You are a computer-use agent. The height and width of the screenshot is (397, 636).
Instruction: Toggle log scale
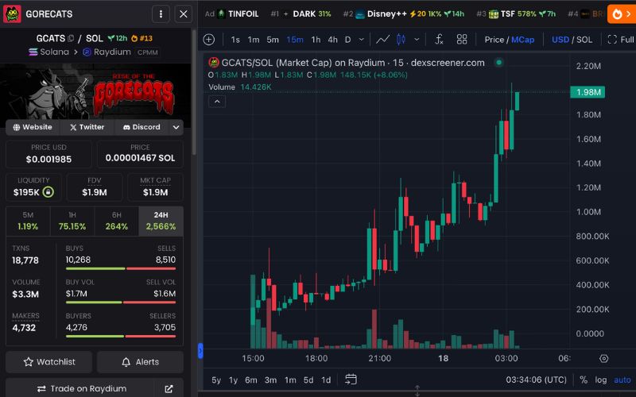(601, 380)
